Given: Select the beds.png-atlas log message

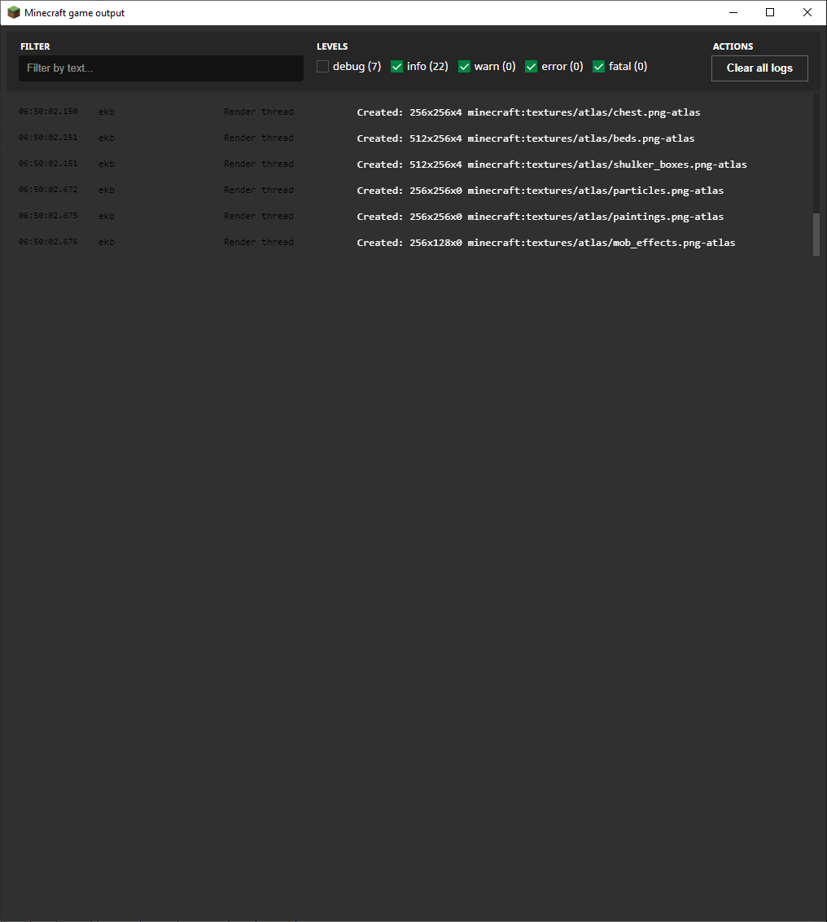Looking at the screenshot, I should coord(526,138).
